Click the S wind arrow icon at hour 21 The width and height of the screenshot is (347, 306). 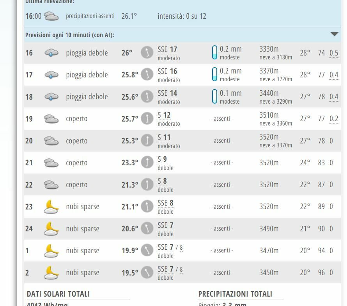point(147,162)
